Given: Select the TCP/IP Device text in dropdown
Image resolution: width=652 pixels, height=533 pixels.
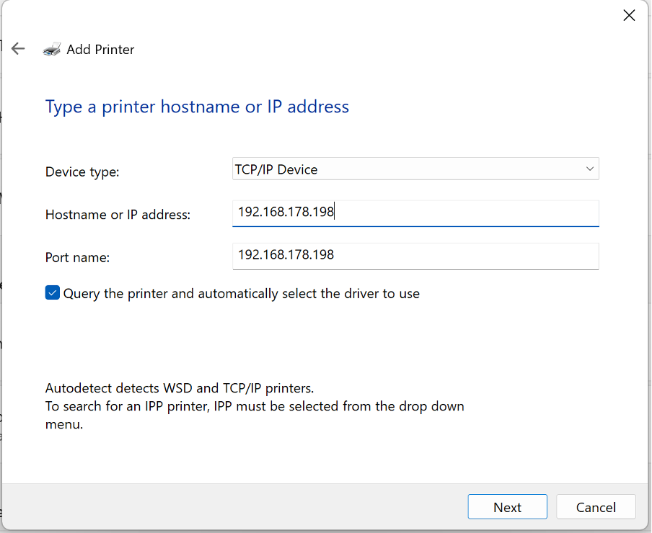Looking at the screenshot, I should [x=276, y=169].
